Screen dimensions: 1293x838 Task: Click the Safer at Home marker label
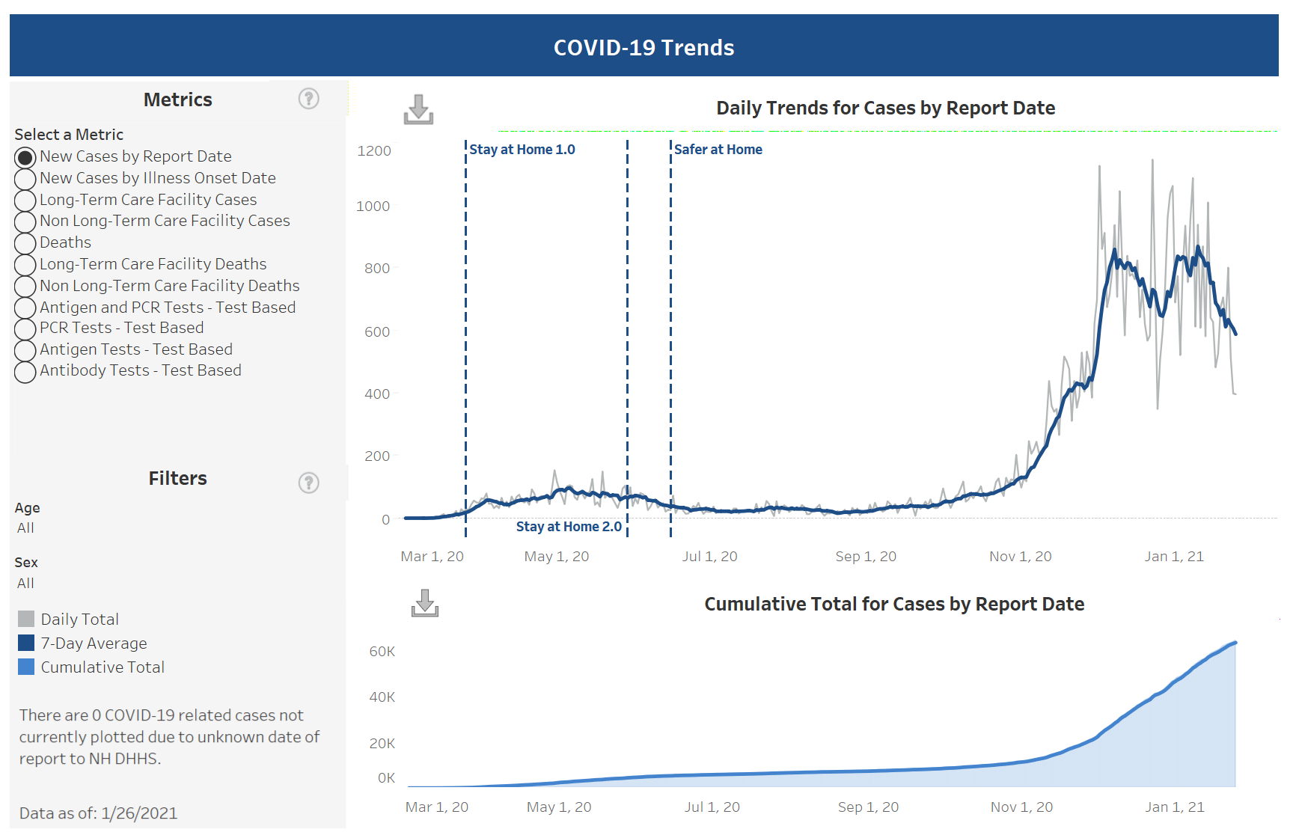[718, 150]
